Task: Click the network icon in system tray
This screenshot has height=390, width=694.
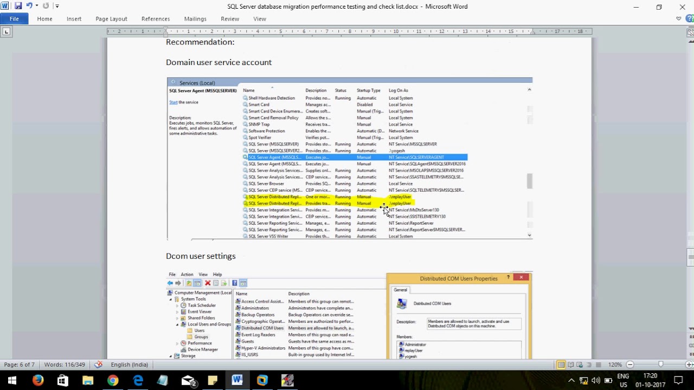Action: (x=583, y=380)
